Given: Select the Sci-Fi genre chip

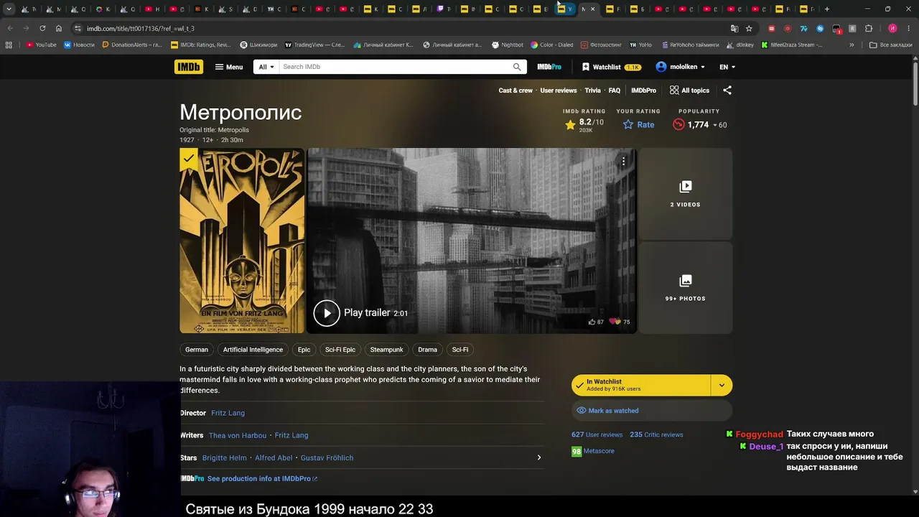Looking at the screenshot, I should pos(460,350).
